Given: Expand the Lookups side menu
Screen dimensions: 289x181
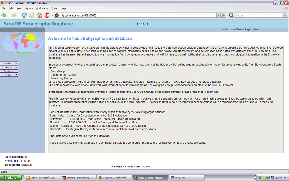Looking at the screenshot, I should [x=9, y=67].
